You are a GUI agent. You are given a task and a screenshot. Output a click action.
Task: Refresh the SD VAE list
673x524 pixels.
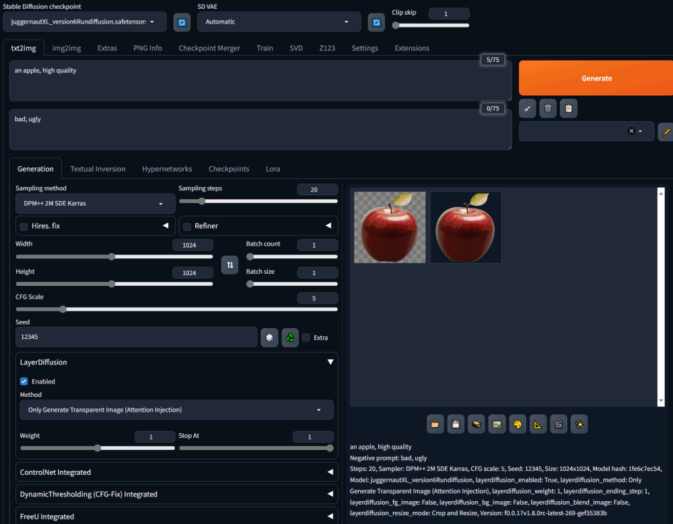pos(376,22)
